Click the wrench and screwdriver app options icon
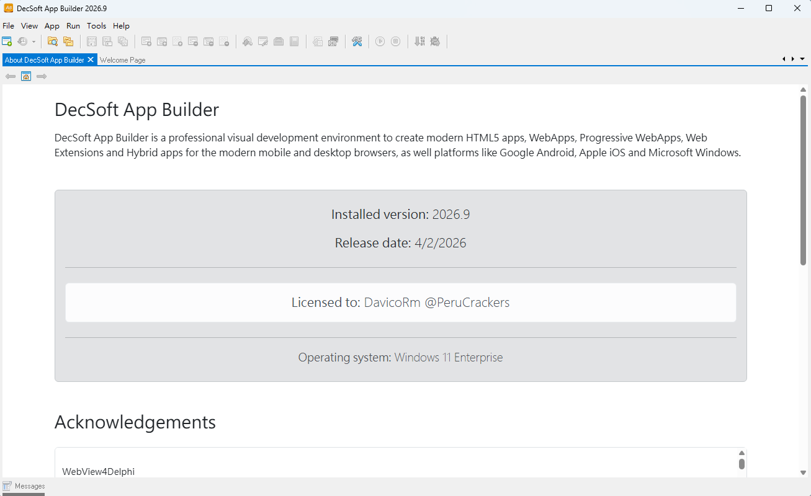Image resolution: width=811 pixels, height=496 pixels. point(357,42)
